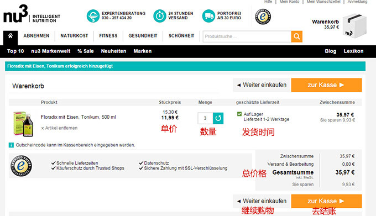
Task: Click Lieferzeit 1-2 Werktage text
Action: 267,119
